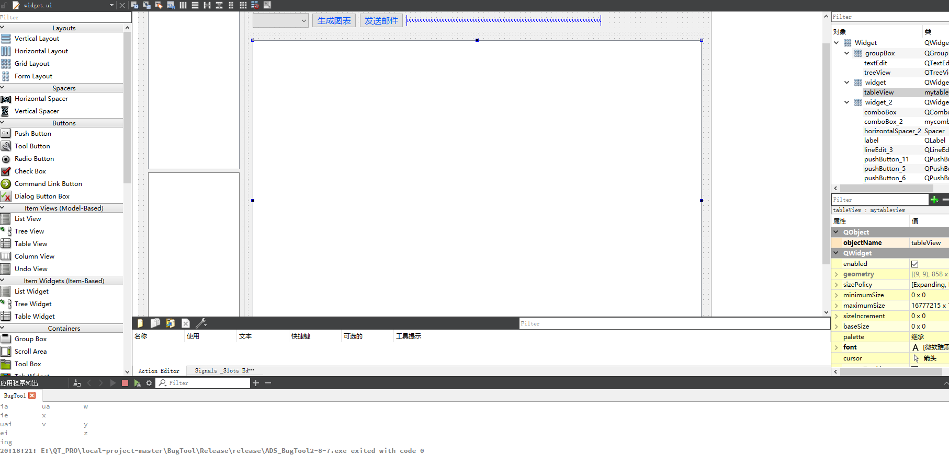Viewport: 949px width, 455px height.
Task: Click the output pane Filter field
Action: click(204, 383)
